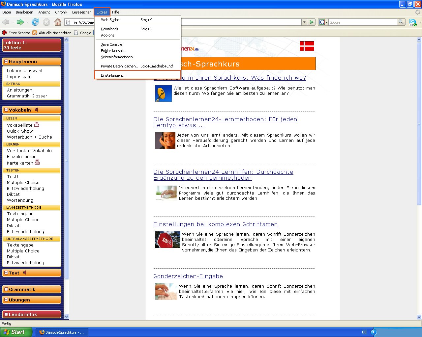The height and width of the screenshot is (337, 422).
Task: Choose Add-ons from the Extras menu
Action: click(x=107, y=35)
